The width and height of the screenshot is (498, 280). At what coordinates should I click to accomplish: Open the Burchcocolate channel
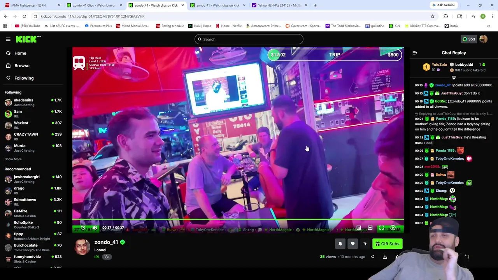[33, 247]
